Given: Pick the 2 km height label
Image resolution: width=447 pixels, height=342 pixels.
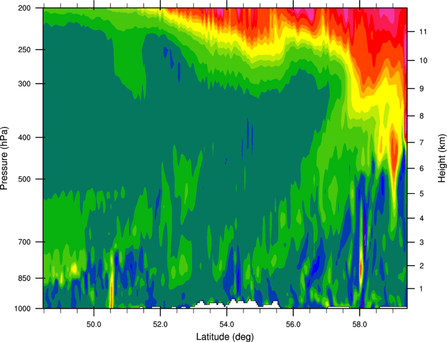Looking at the screenshot, I should (421, 266).
